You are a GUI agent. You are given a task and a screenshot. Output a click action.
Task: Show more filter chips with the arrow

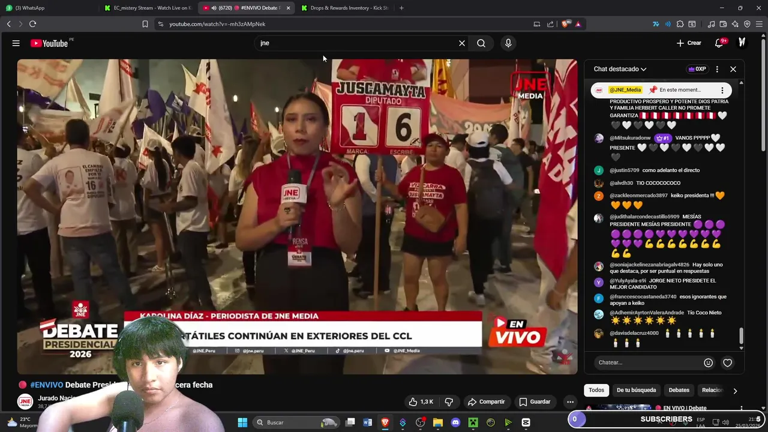[x=735, y=391]
